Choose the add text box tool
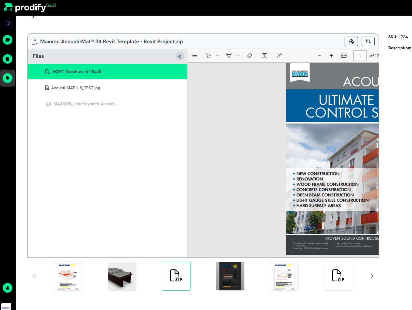This screenshot has width=412, height=310. coord(265,56)
